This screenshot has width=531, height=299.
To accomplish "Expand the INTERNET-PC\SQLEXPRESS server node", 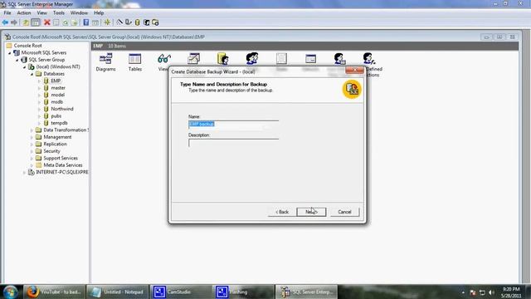I will tap(24, 173).
